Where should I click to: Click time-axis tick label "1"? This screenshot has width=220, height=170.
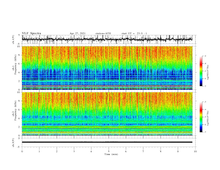39,151
